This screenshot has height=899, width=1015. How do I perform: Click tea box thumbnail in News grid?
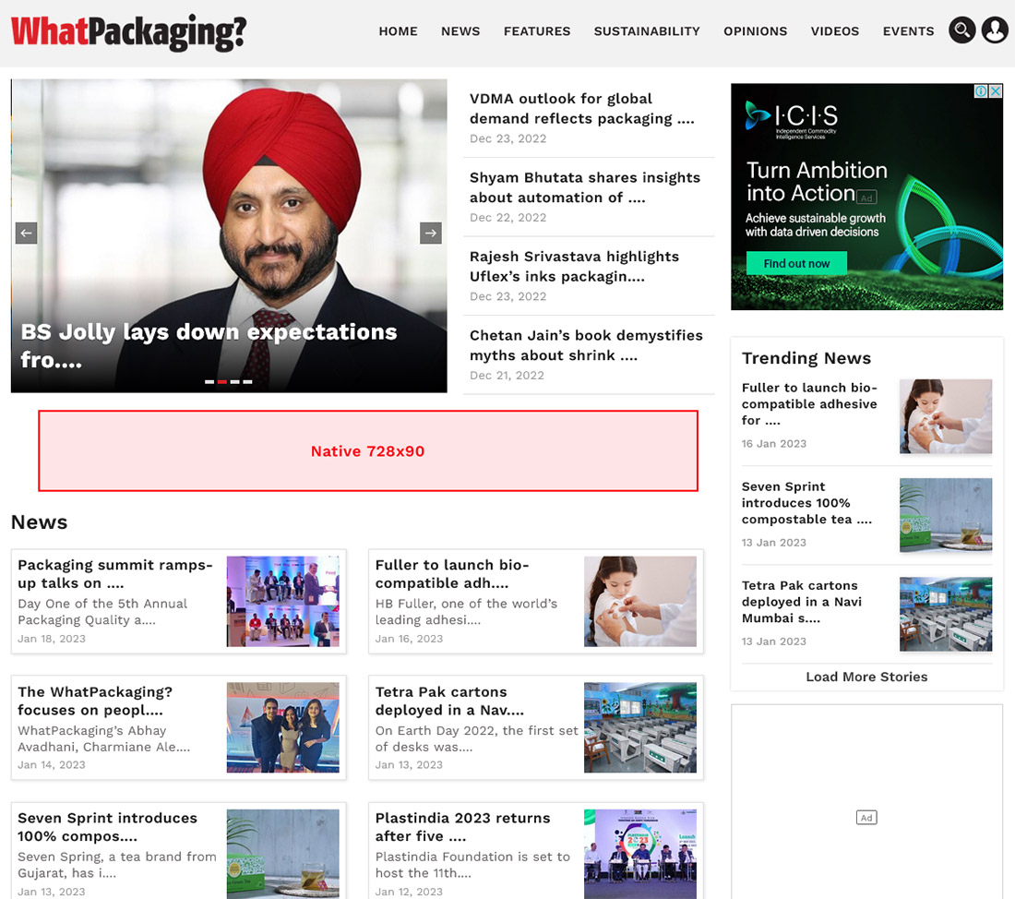coord(283,854)
